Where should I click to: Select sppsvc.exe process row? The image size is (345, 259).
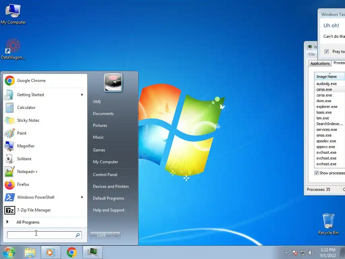click(x=330, y=147)
